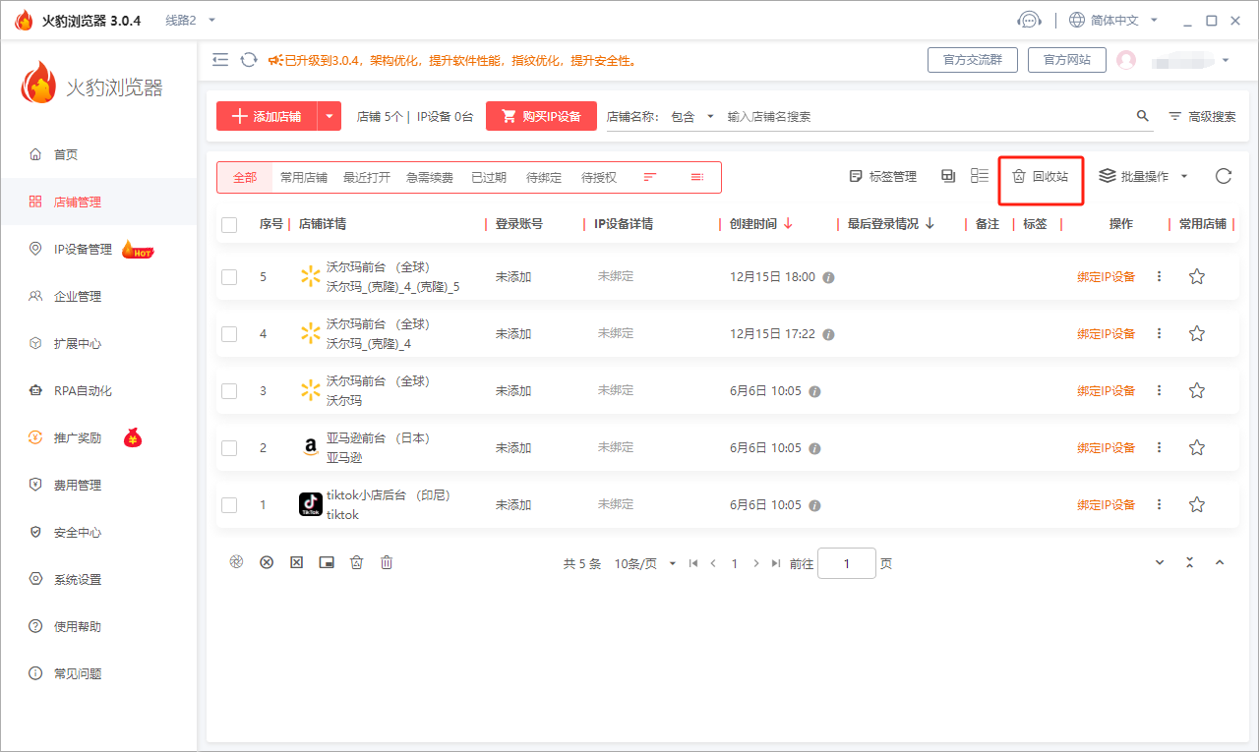Viewport: 1259px width, 752px height.
Task: Tick the checkbox for the tiktok store
Action: (x=229, y=505)
